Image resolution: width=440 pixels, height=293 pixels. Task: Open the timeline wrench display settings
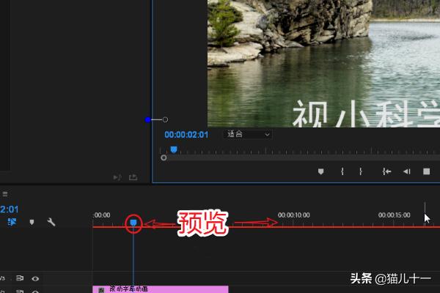(51, 221)
